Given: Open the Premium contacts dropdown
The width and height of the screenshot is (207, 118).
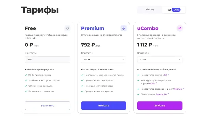Looking at the screenshot, I should click(103, 59).
